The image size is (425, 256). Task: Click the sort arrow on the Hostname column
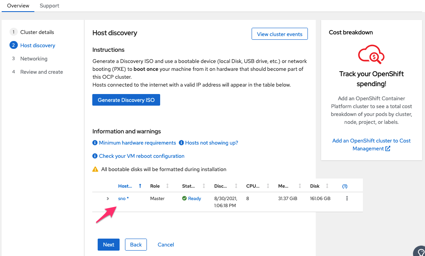139,186
